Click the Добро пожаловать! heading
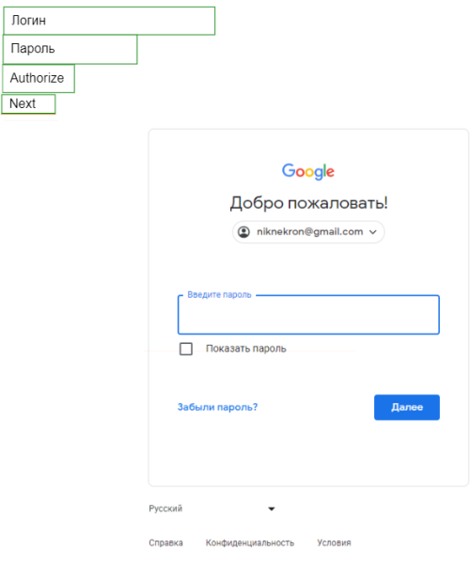 pos(308,203)
